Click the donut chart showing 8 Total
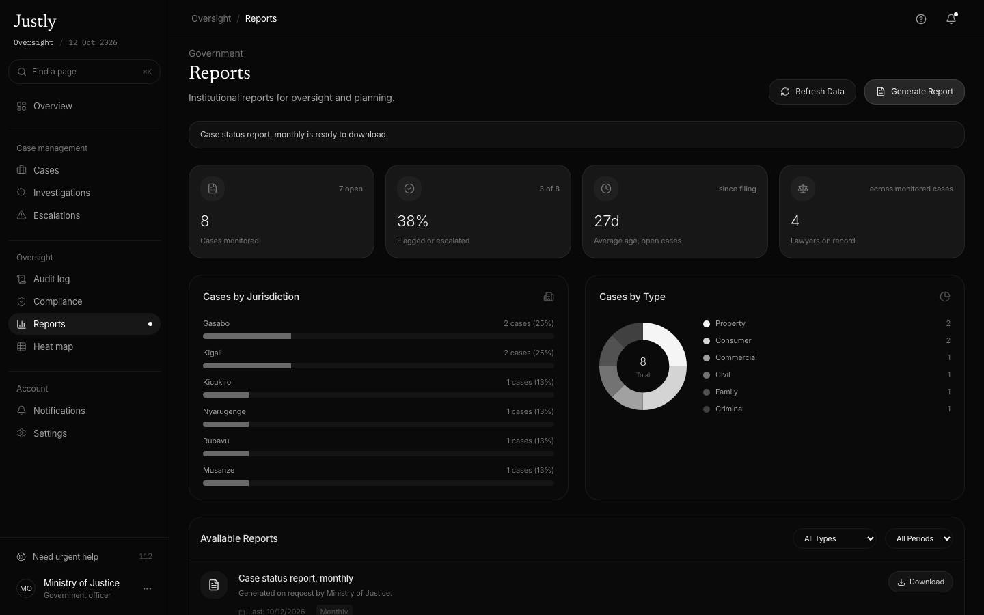 point(643,366)
